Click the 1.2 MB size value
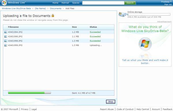Screen dimensions: 173x111 (x=75, y=32)
